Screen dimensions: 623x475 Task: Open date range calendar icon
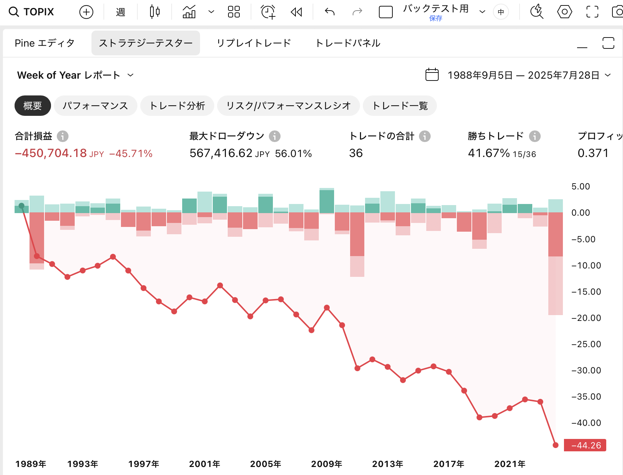(x=432, y=75)
